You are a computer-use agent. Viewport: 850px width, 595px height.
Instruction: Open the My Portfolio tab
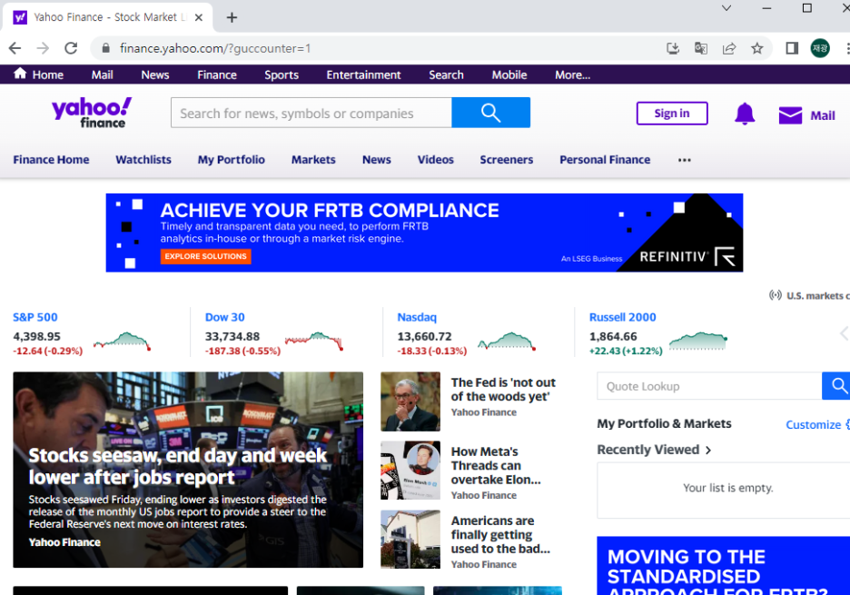[x=231, y=160]
